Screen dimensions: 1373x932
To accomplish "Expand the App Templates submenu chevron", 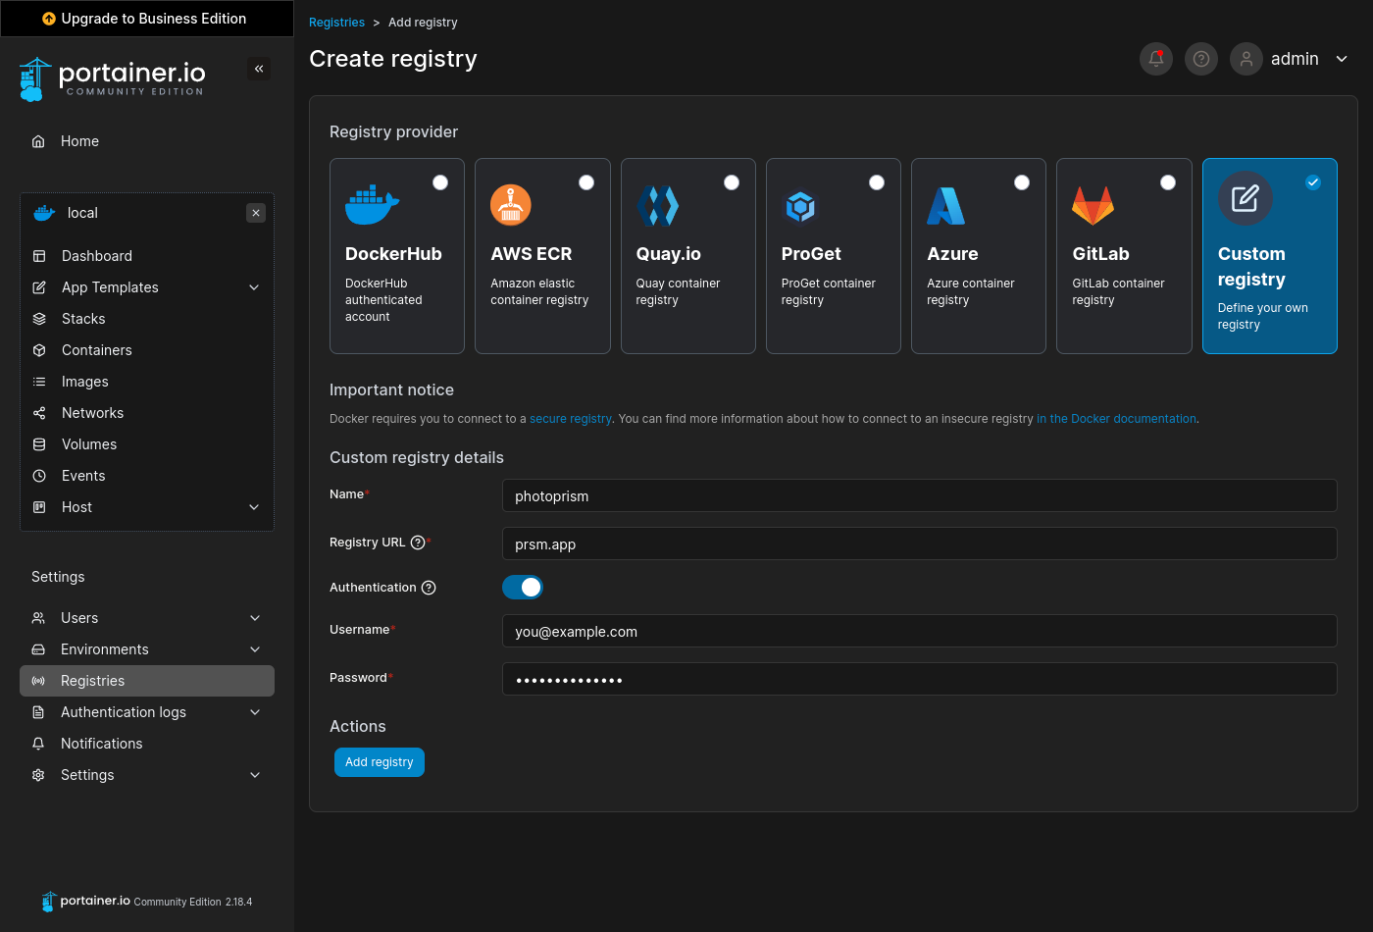I will [254, 287].
